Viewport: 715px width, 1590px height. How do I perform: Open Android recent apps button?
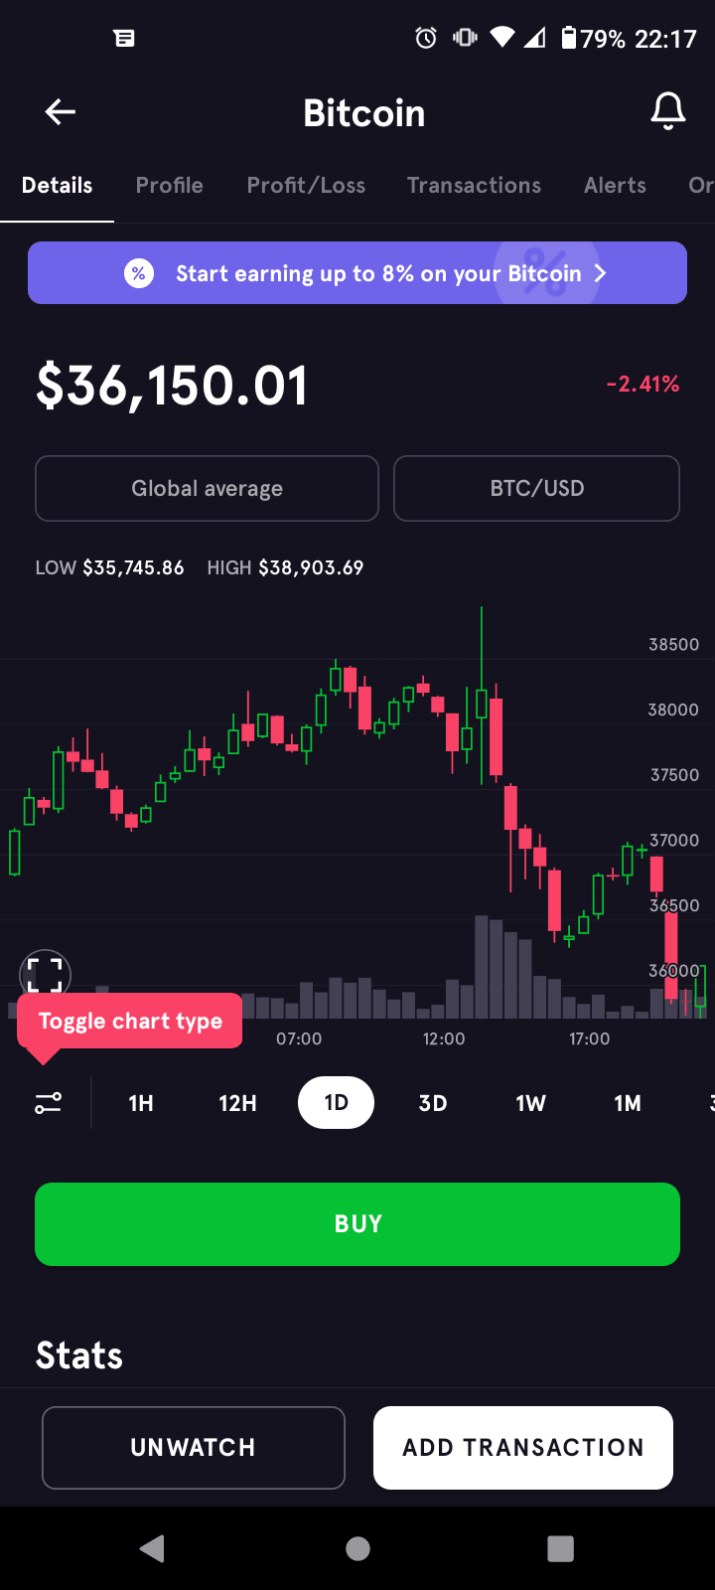pos(560,1548)
